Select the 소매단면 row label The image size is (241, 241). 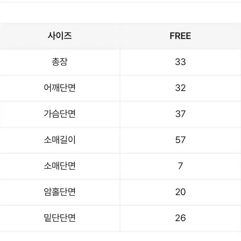click(60, 166)
